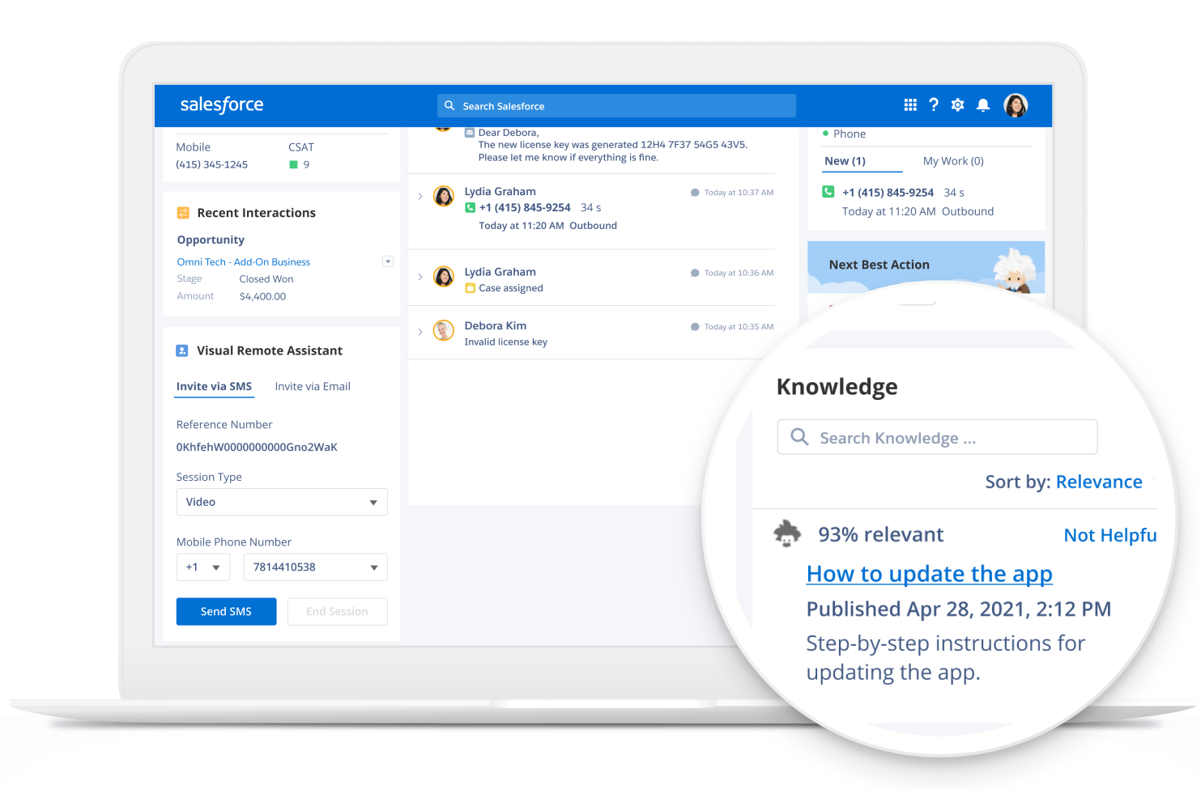Expand the Lydia Graham Case assigned entry
1201x790 pixels.
click(420, 277)
